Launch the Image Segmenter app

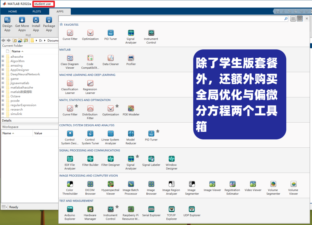pos(192,184)
